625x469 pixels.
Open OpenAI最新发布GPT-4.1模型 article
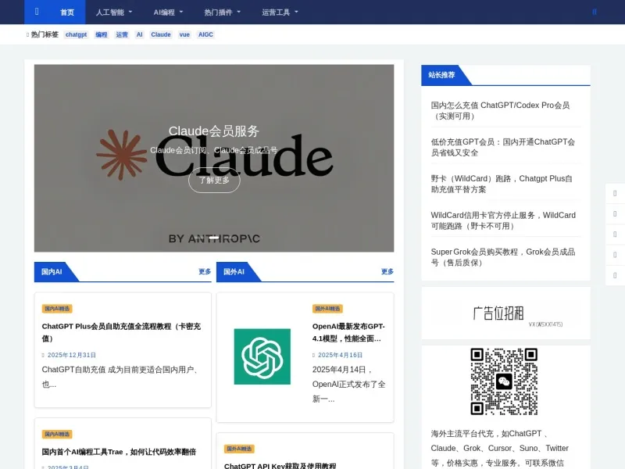(x=348, y=332)
